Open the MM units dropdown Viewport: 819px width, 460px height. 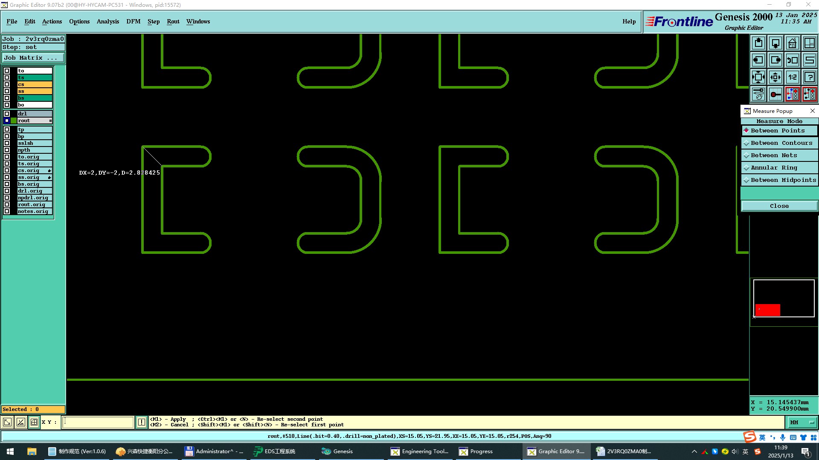(x=802, y=422)
